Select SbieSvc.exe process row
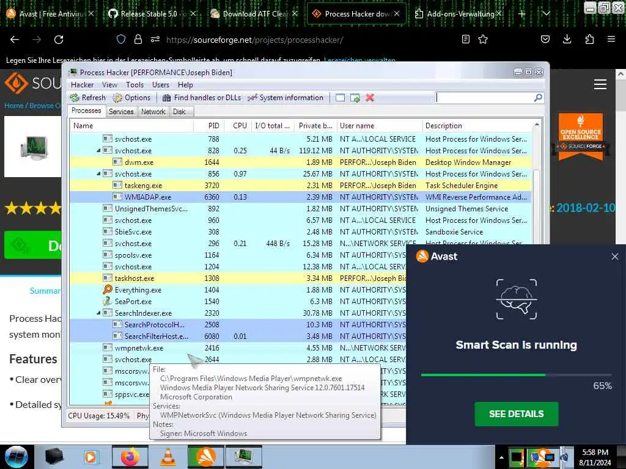The height and width of the screenshot is (469, 626). [301, 231]
